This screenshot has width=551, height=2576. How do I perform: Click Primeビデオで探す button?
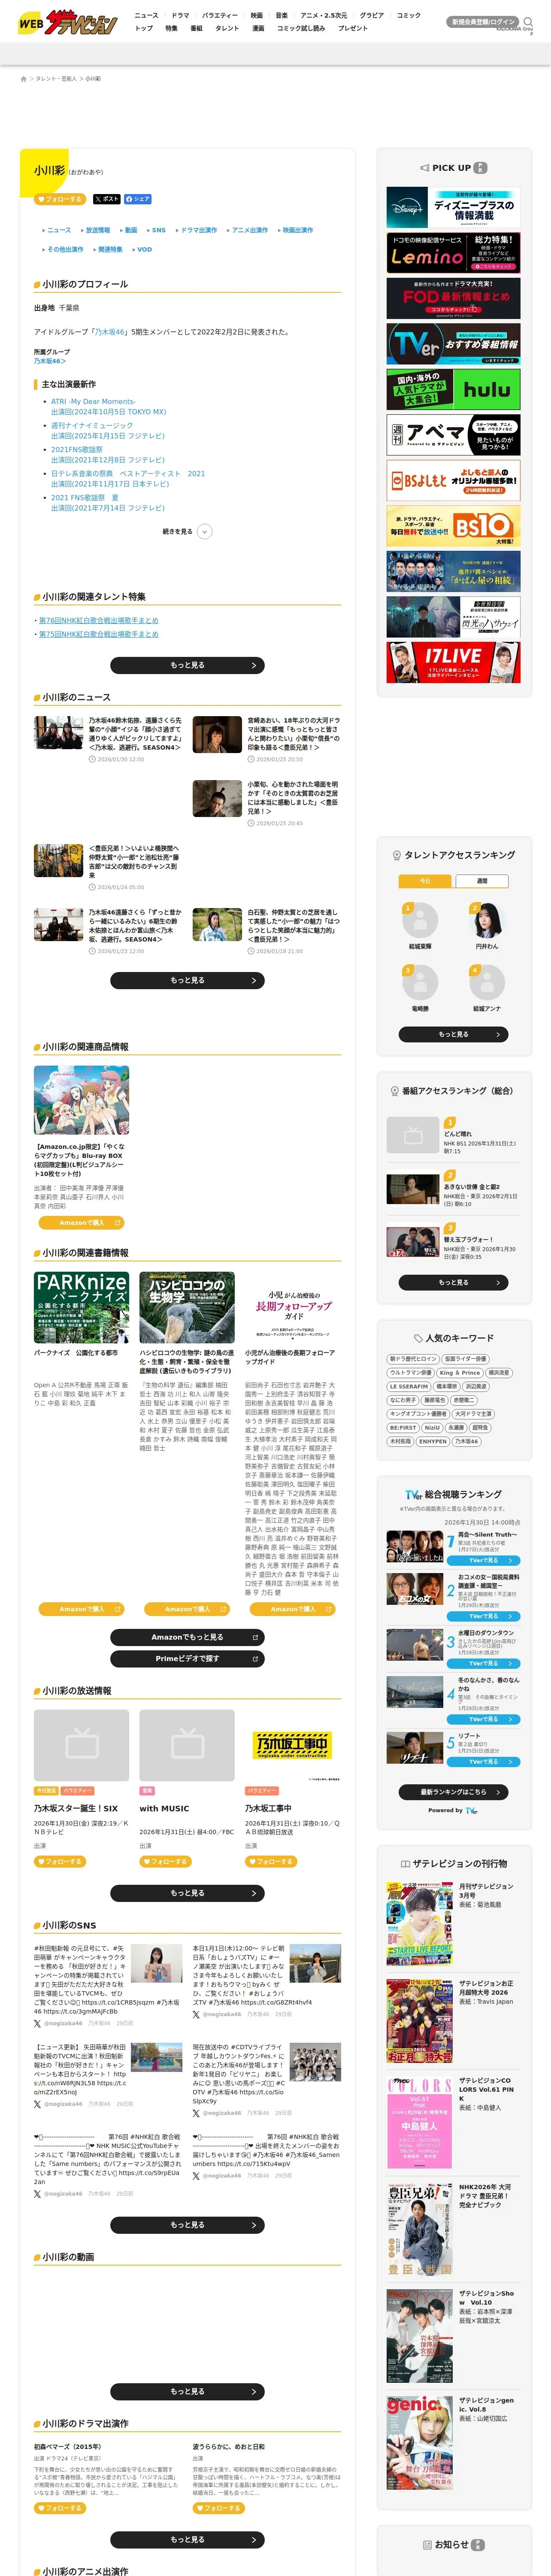187,1658
